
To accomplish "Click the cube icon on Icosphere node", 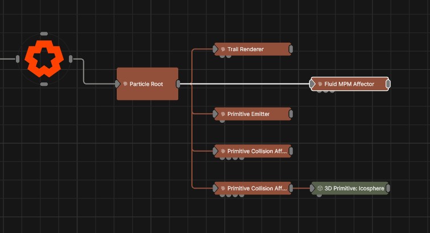I will pos(320,188).
